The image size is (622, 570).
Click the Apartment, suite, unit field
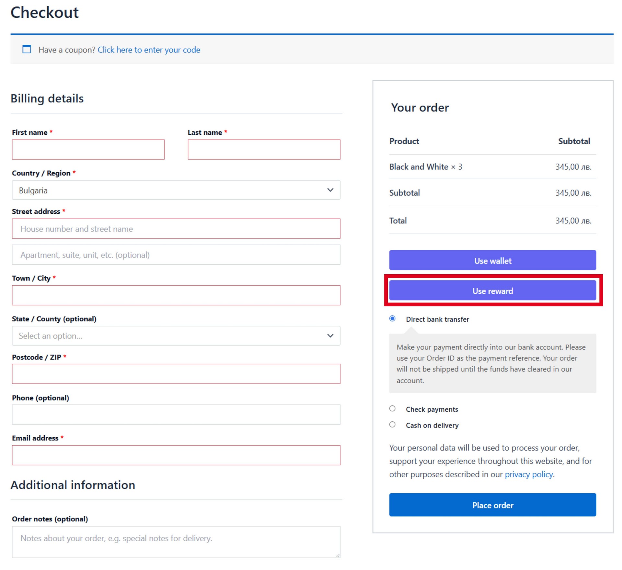(x=176, y=255)
